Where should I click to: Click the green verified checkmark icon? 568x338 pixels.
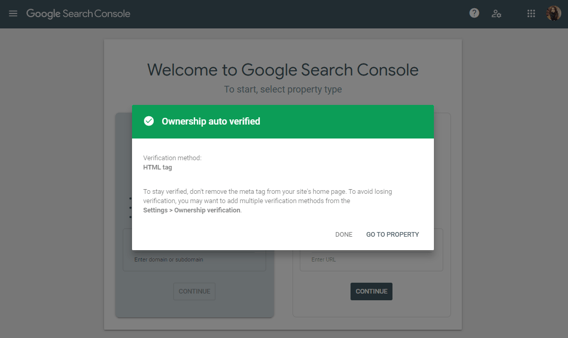click(x=149, y=121)
